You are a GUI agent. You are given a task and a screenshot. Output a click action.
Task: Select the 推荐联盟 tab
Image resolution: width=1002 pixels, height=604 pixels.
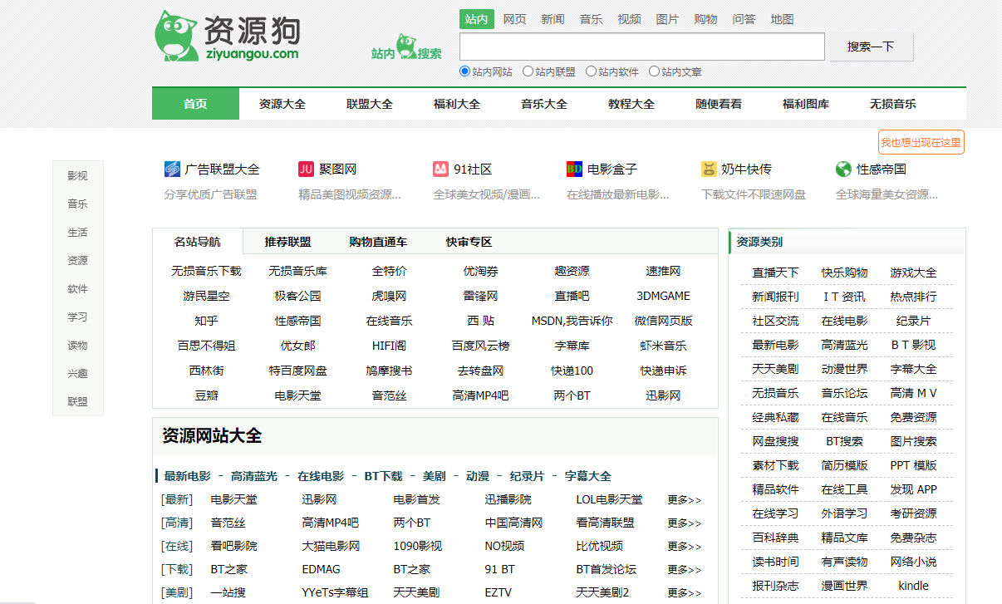pos(288,242)
